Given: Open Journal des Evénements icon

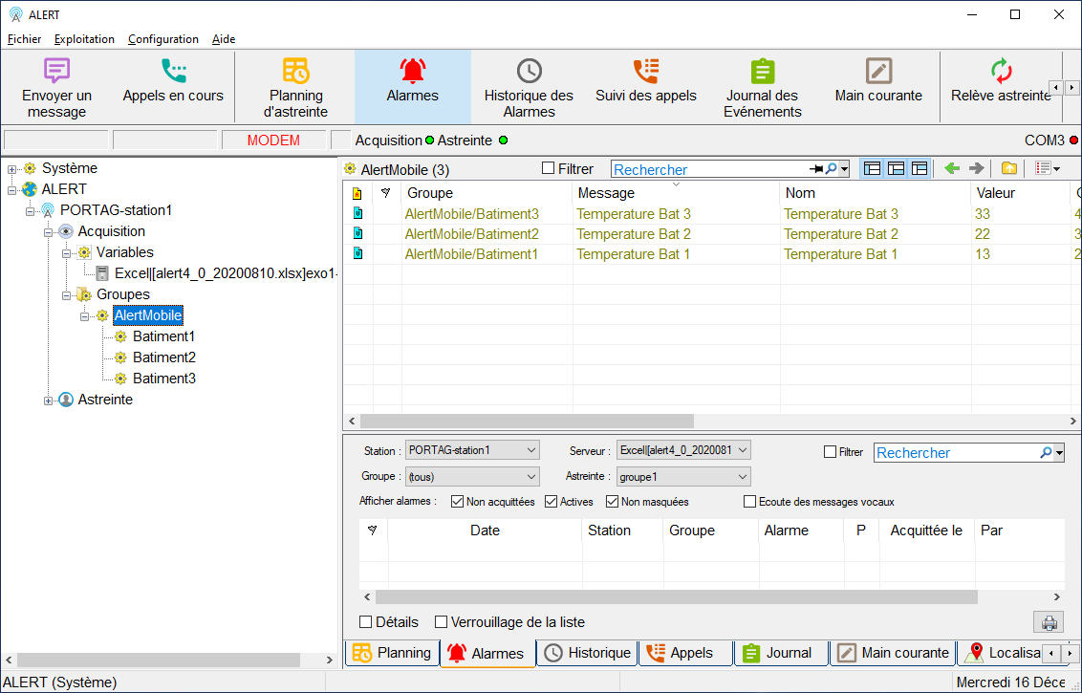Looking at the screenshot, I should (762, 72).
